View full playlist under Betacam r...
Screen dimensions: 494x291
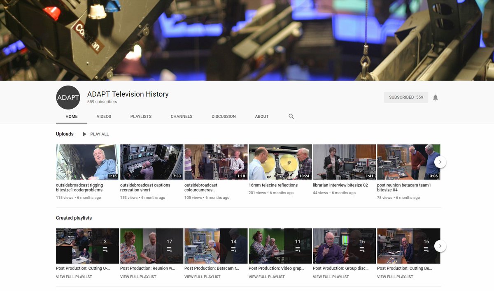(203, 277)
